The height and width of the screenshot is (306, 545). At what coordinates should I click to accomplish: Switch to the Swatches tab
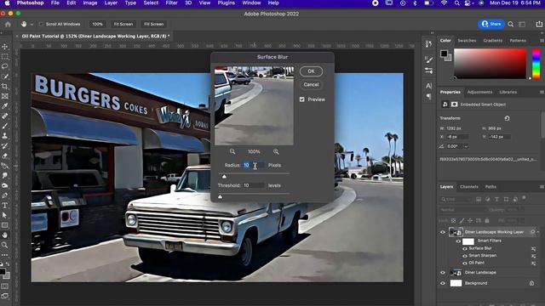click(467, 41)
